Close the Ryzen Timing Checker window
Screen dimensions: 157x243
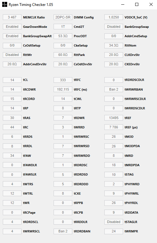[151, 4]
